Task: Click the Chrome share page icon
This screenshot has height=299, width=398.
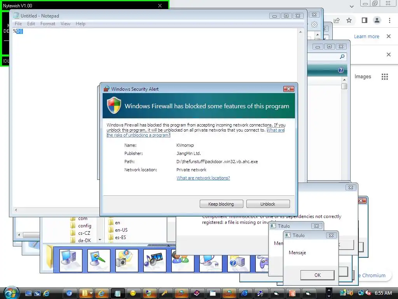Action: click(337, 20)
